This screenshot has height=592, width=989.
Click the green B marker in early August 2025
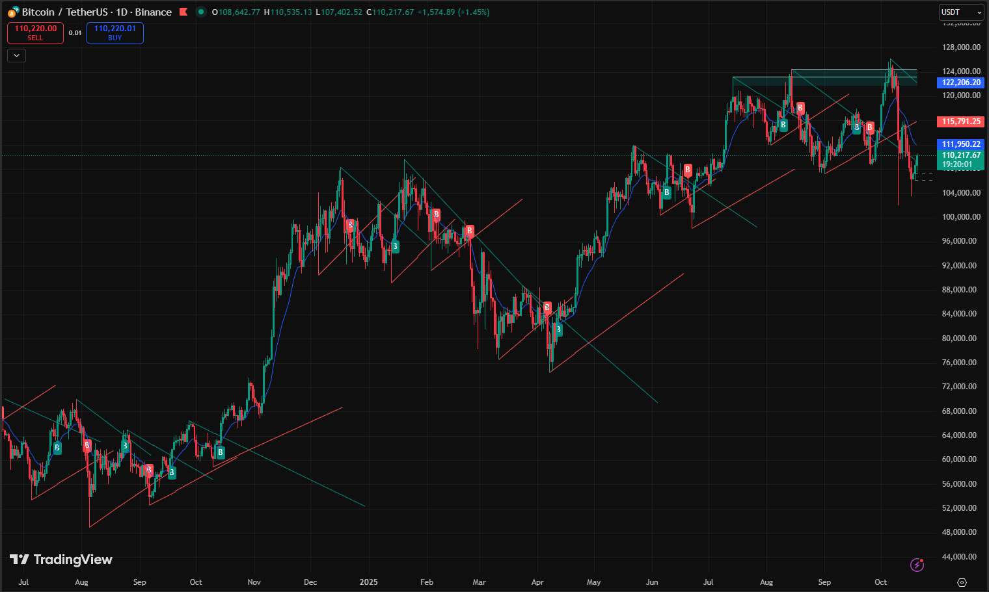tap(783, 125)
